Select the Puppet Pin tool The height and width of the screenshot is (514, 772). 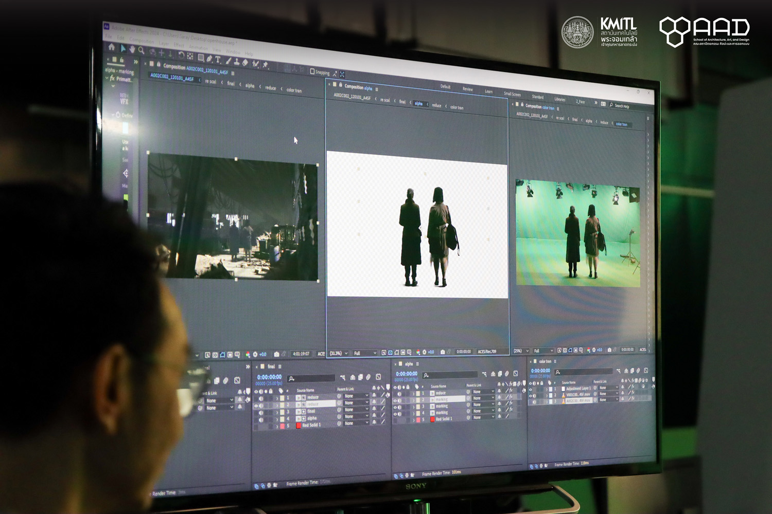pos(266,65)
